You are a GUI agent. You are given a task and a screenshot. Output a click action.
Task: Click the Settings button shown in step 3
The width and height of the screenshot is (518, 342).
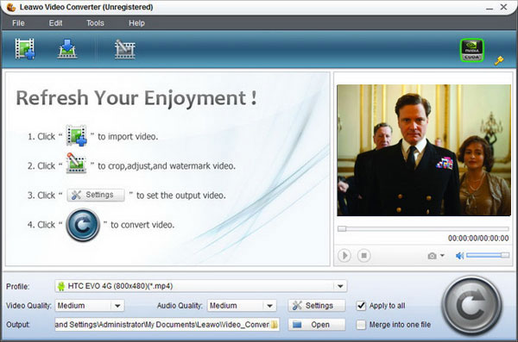[96, 195]
